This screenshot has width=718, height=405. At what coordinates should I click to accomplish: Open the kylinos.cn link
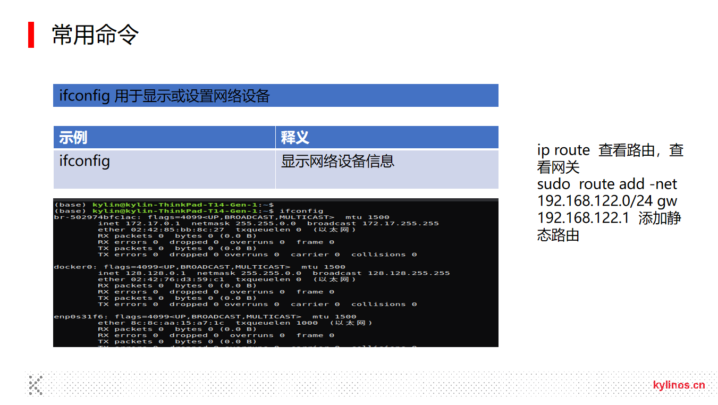point(679,385)
